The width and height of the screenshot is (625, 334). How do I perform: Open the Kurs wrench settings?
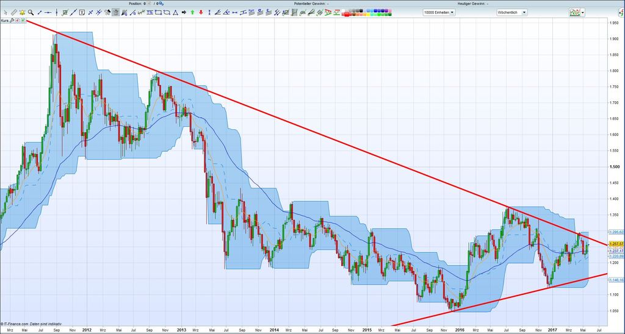point(12,20)
